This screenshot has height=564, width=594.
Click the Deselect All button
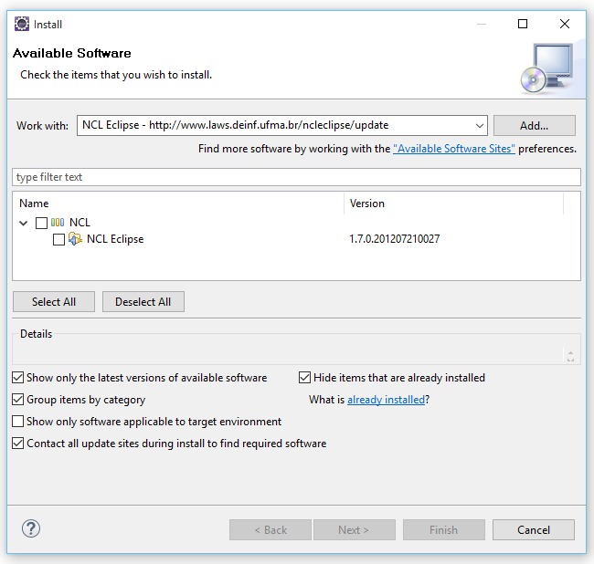(143, 302)
